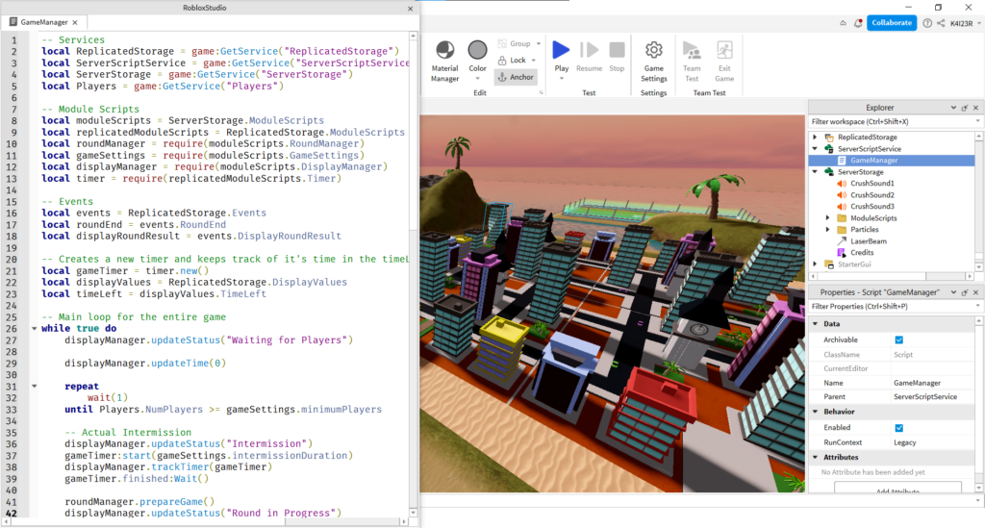Screen dimensions: 985x528
Task: Click the Filter workspace field
Action: click(x=894, y=122)
